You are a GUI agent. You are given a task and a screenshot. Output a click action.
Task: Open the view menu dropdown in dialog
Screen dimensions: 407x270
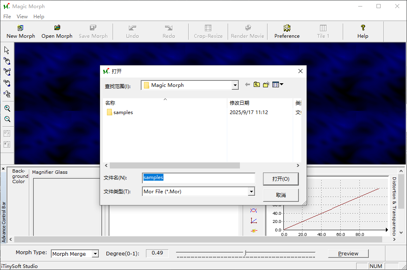[x=278, y=84]
